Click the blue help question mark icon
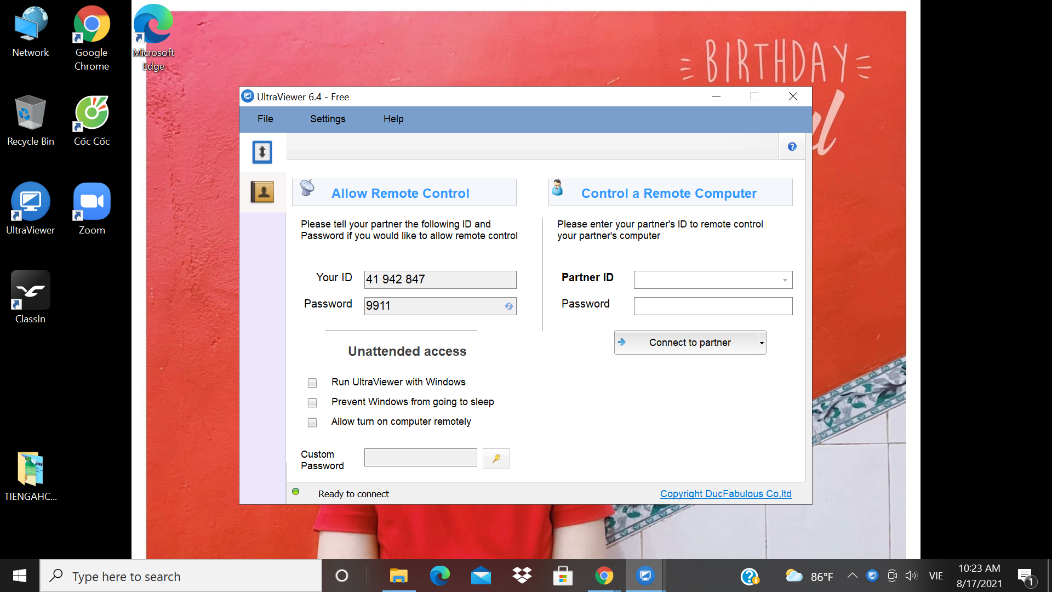This screenshot has height=592, width=1052. (792, 146)
